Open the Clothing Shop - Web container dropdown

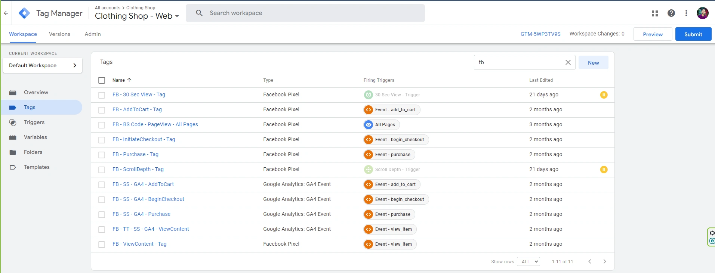[x=137, y=16]
